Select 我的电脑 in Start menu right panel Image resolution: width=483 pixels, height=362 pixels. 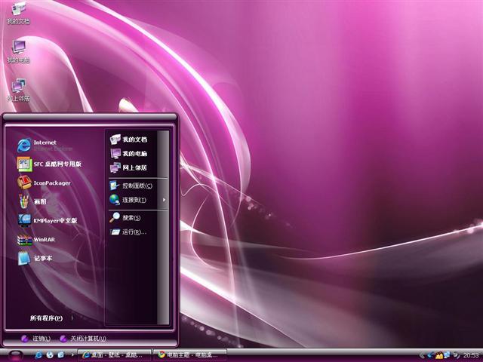pos(134,154)
